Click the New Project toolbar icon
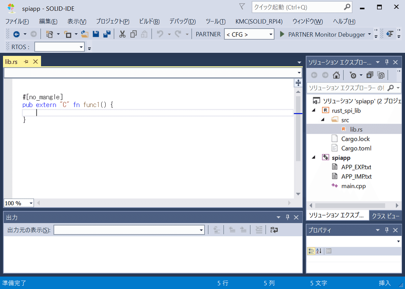 point(50,34)
